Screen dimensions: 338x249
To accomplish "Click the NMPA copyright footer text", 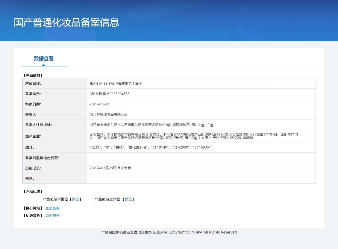I will (169, 232).
